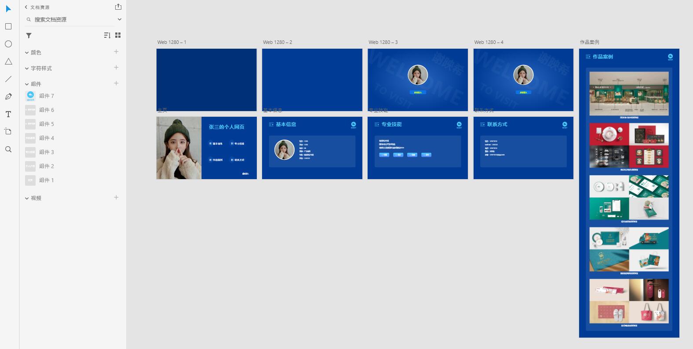Click the return icon on the 联系方式 artboard
693x349 pixels.
565,125
